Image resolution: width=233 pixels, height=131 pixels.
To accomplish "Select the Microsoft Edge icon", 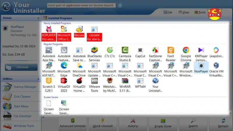I will [64, 65].
